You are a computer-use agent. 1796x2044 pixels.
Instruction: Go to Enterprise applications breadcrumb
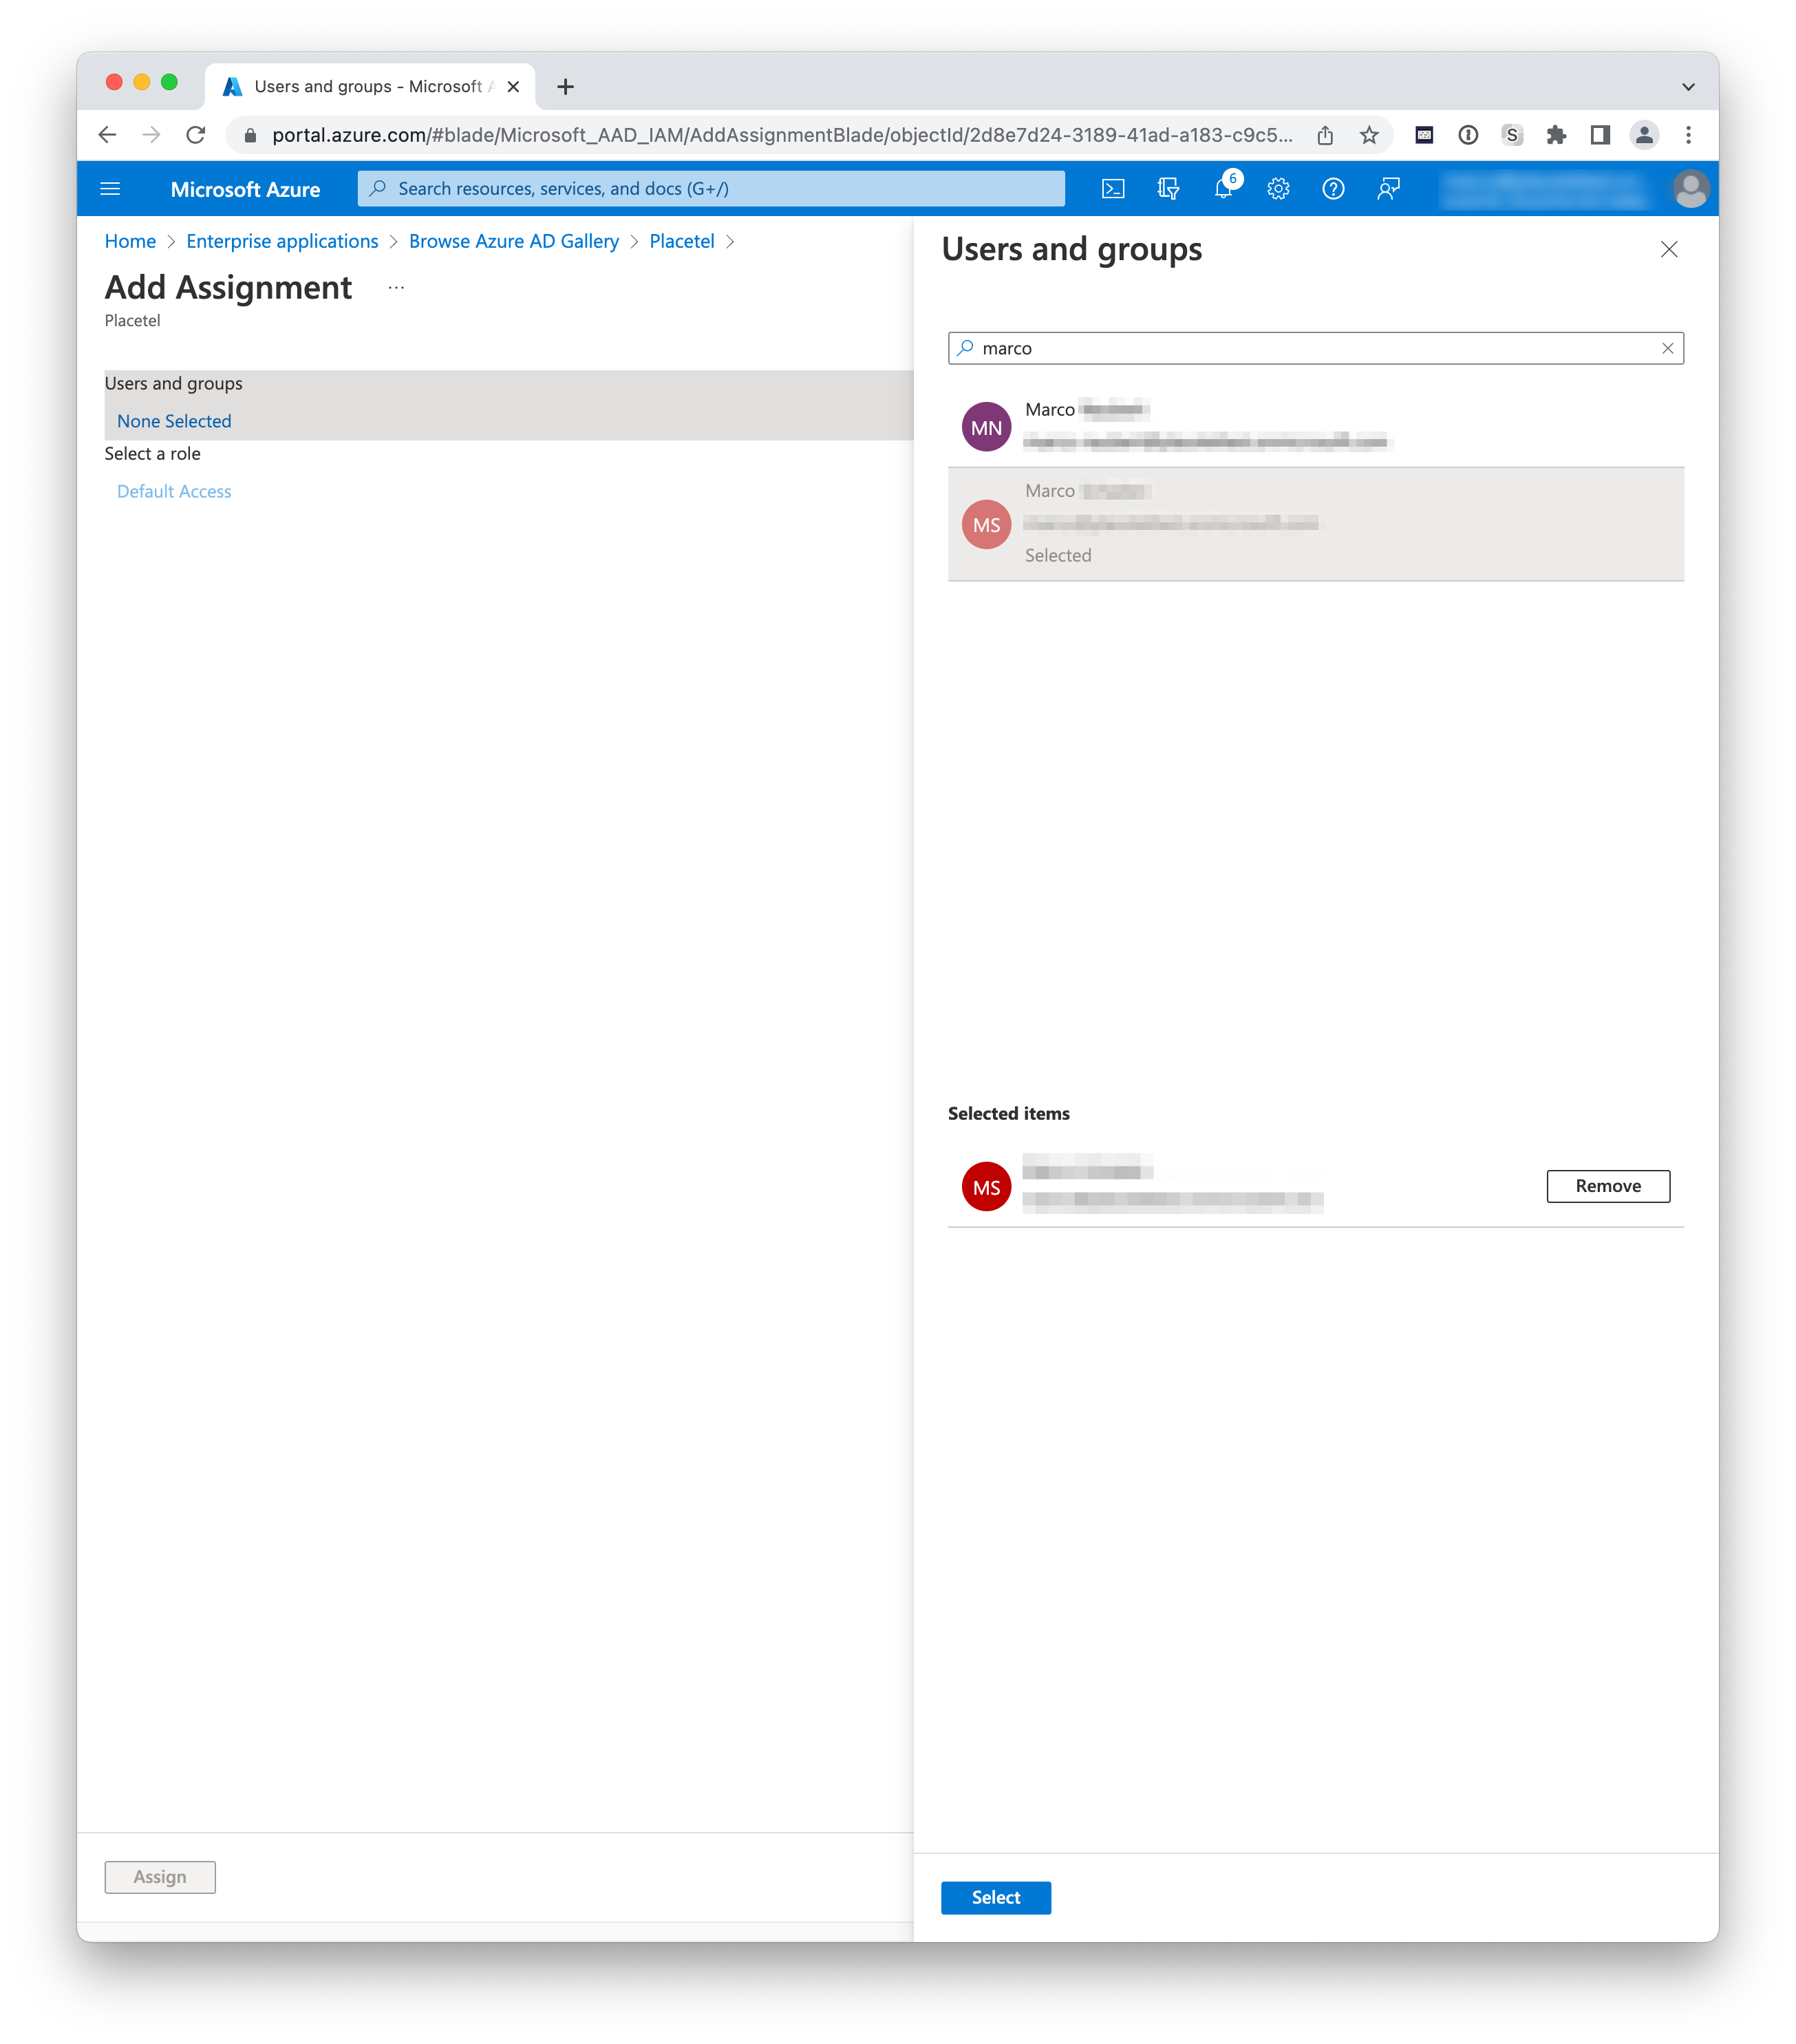click(x=282, y=241)
